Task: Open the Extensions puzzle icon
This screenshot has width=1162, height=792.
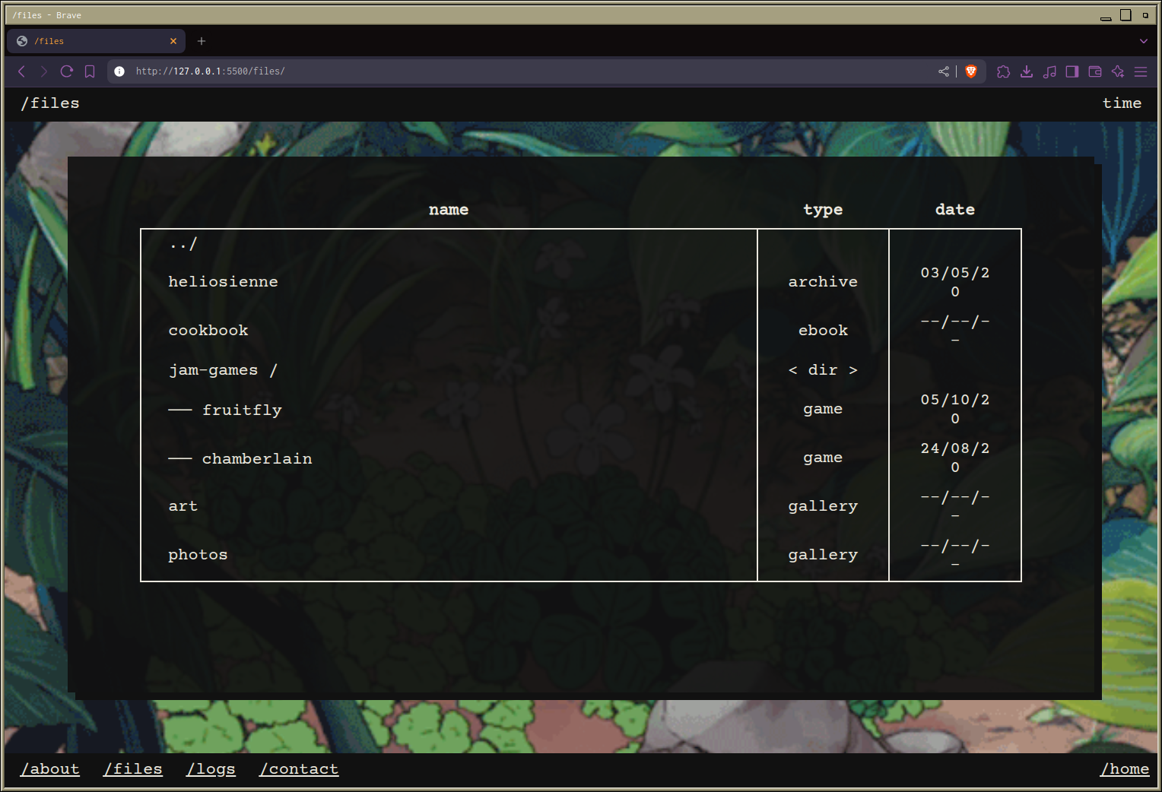Action: coord(1004,71)
